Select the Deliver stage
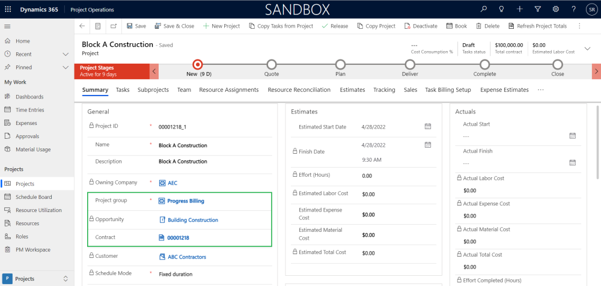This screenshot has height=286, width=601. 410,64
